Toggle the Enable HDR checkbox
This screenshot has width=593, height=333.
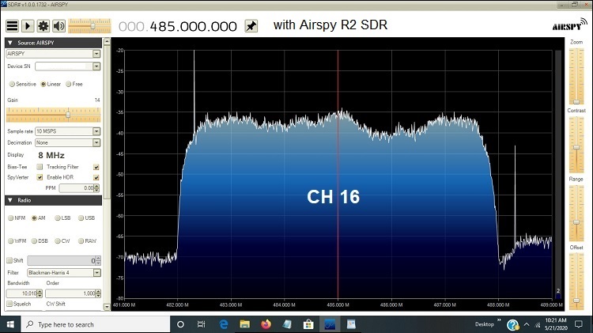(x=96, y=177)
